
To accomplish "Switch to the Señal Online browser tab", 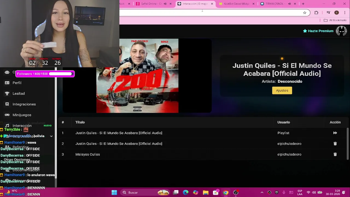I will click(151, 4).
